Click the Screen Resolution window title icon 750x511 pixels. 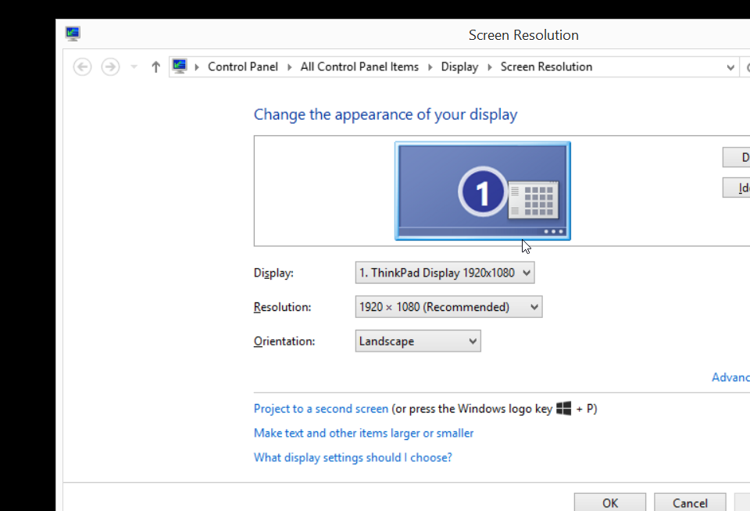pos(73,34)
